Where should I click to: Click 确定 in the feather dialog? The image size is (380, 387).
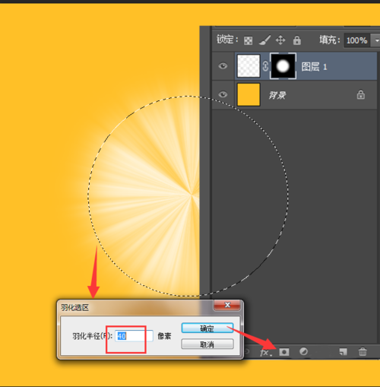pos(207,328)
